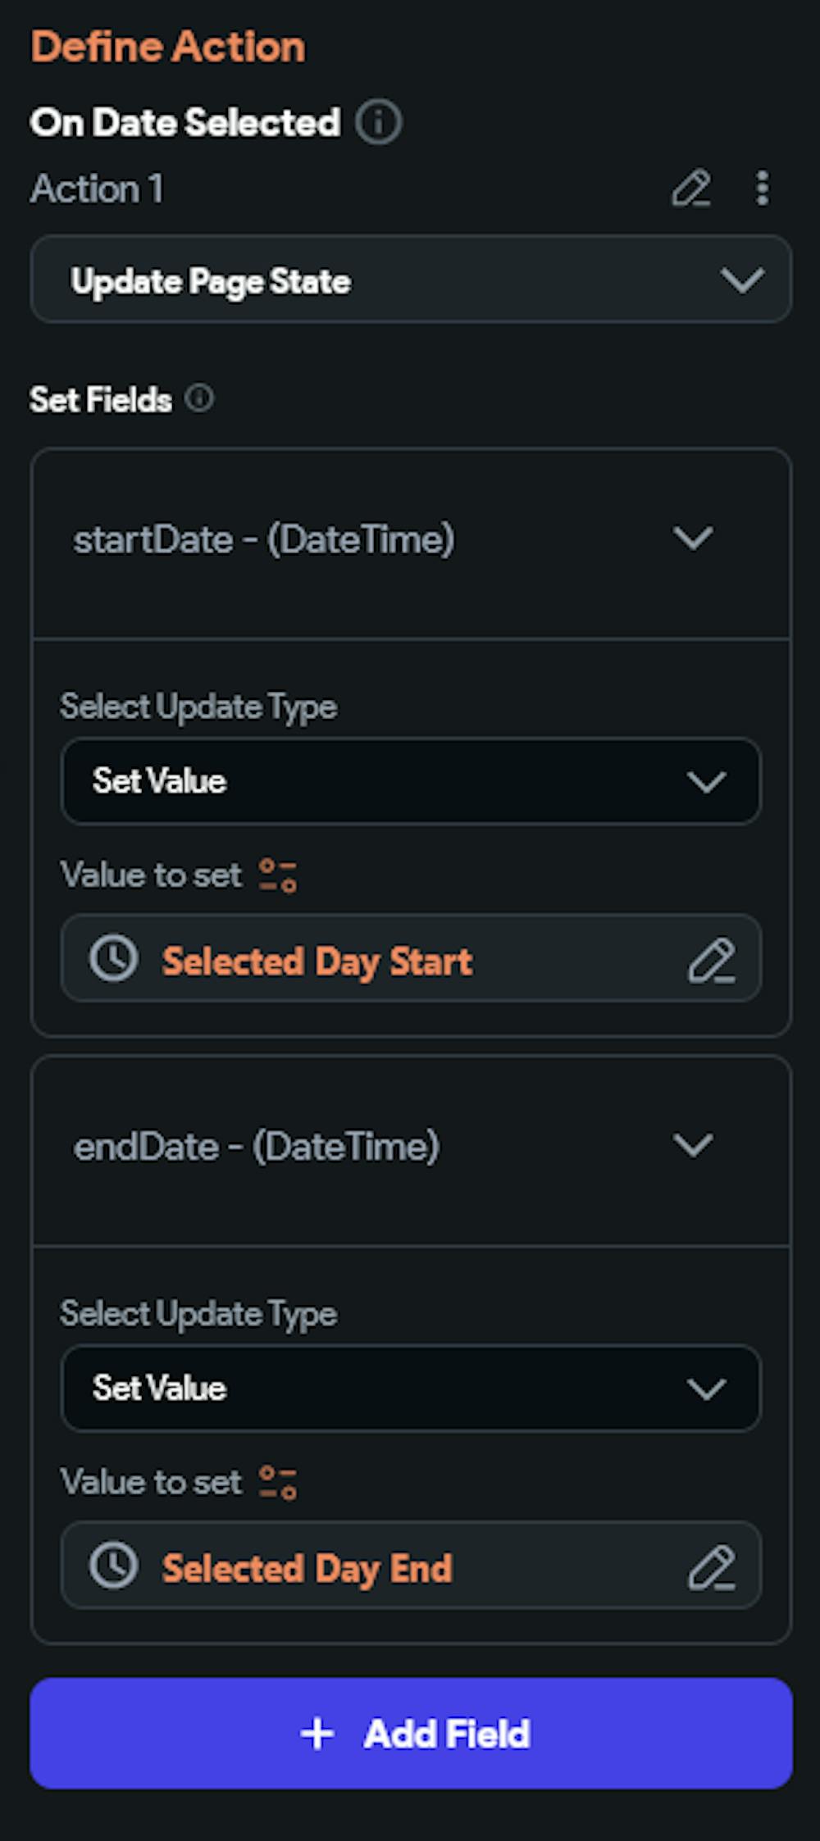Click the settings sliders icon beside endDate Value to set
Image resolution: width=820 pixels, height=1841 pixels.
(x=278, y=1482)
